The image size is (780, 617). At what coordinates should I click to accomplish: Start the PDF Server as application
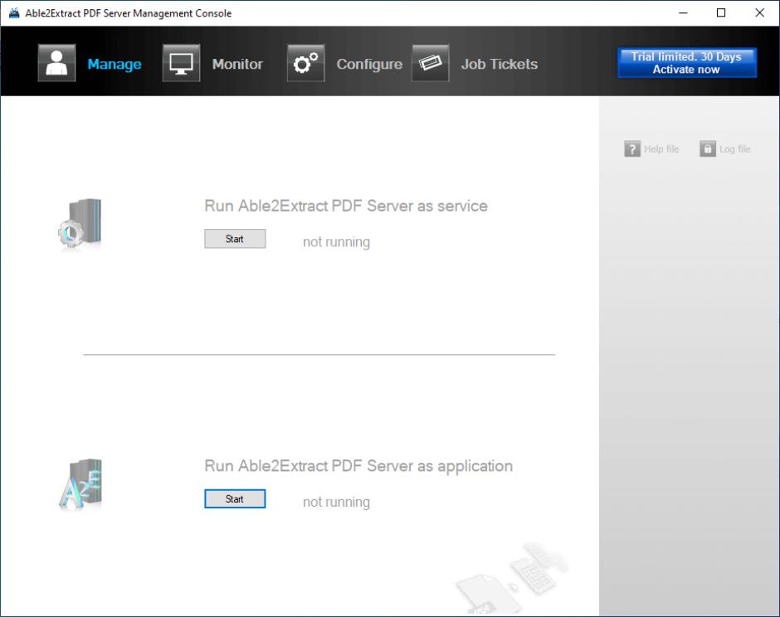click(x=235, y=499)
